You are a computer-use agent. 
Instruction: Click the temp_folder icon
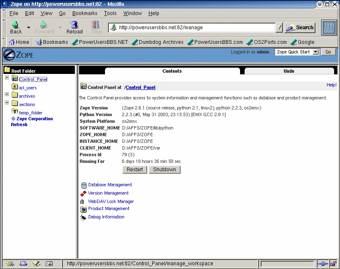(x=15, y=112)
